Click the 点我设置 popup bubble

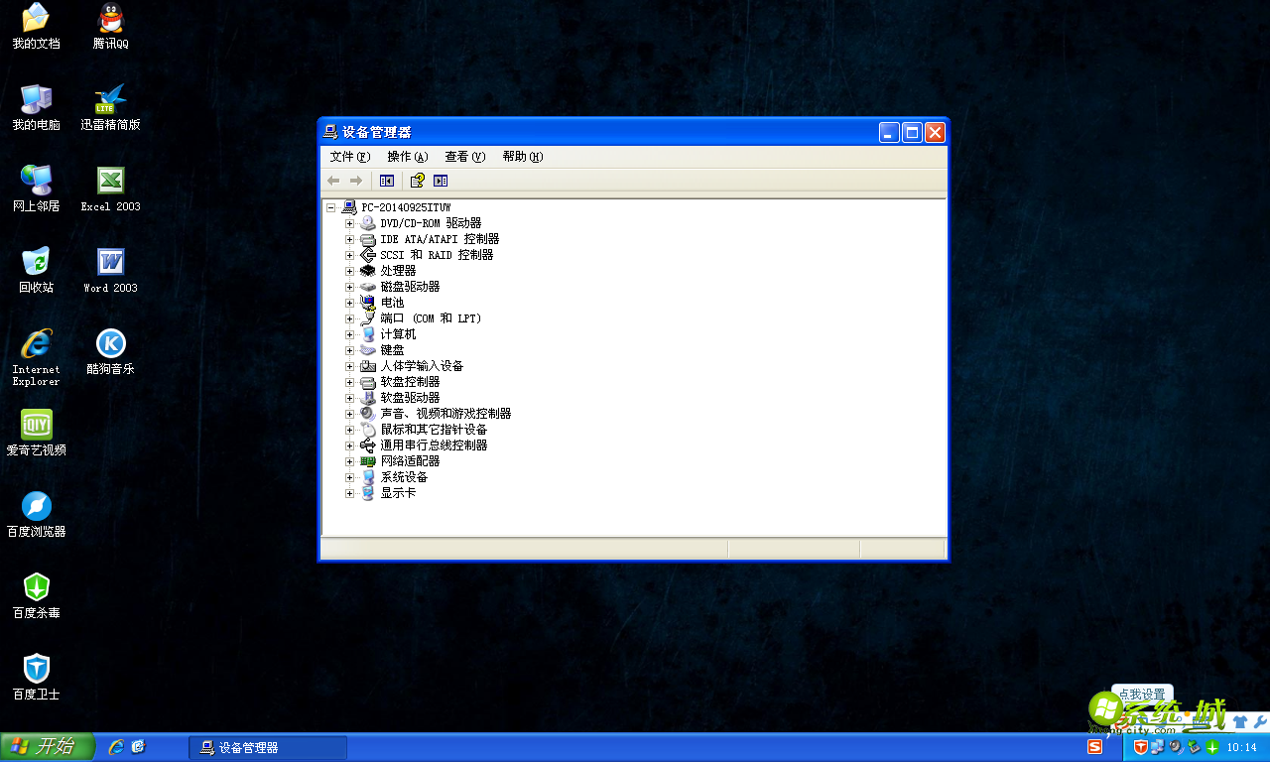pyautogui.click(x=1142, y=696)
